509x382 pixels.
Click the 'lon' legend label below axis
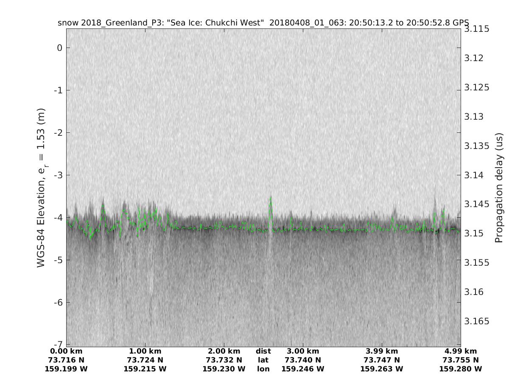263,369
